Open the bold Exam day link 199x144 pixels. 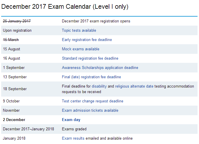pyautogui.click(x=71, y=120)
